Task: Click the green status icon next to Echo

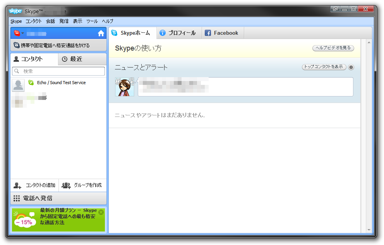Action: pyautogui.click(x=31, y=83)
